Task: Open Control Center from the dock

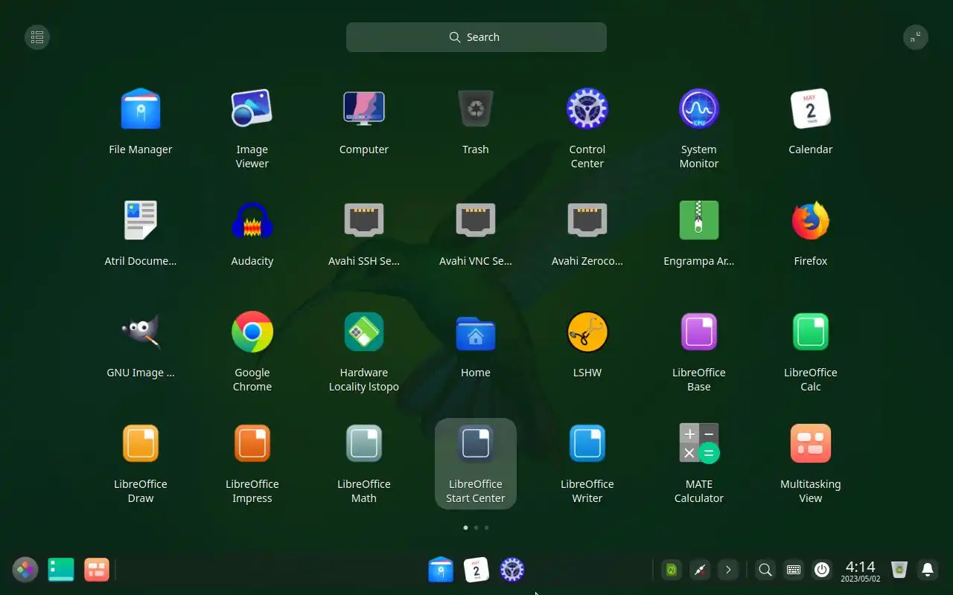Action: click(x=512, y=570)
